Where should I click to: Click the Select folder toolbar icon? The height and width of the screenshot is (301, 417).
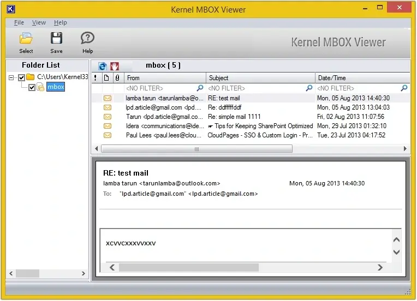pyautogui.click(x=26, y=39)
